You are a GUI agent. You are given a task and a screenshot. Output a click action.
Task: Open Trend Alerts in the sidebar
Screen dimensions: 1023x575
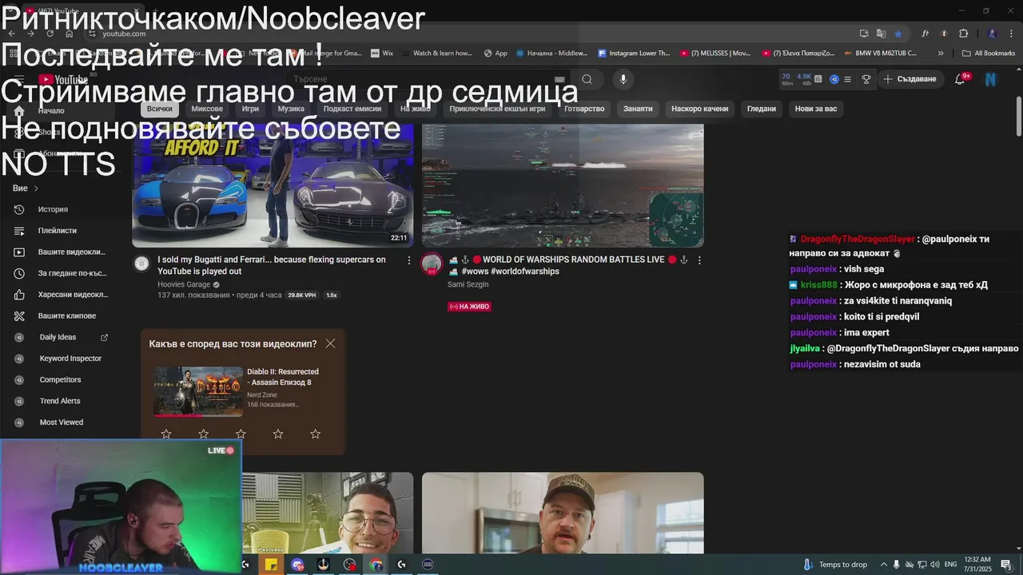click(62, 401)
